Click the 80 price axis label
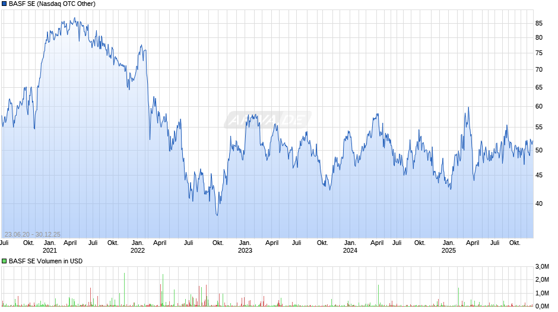The height and width of the screenshot is (312, 558). 539,38
